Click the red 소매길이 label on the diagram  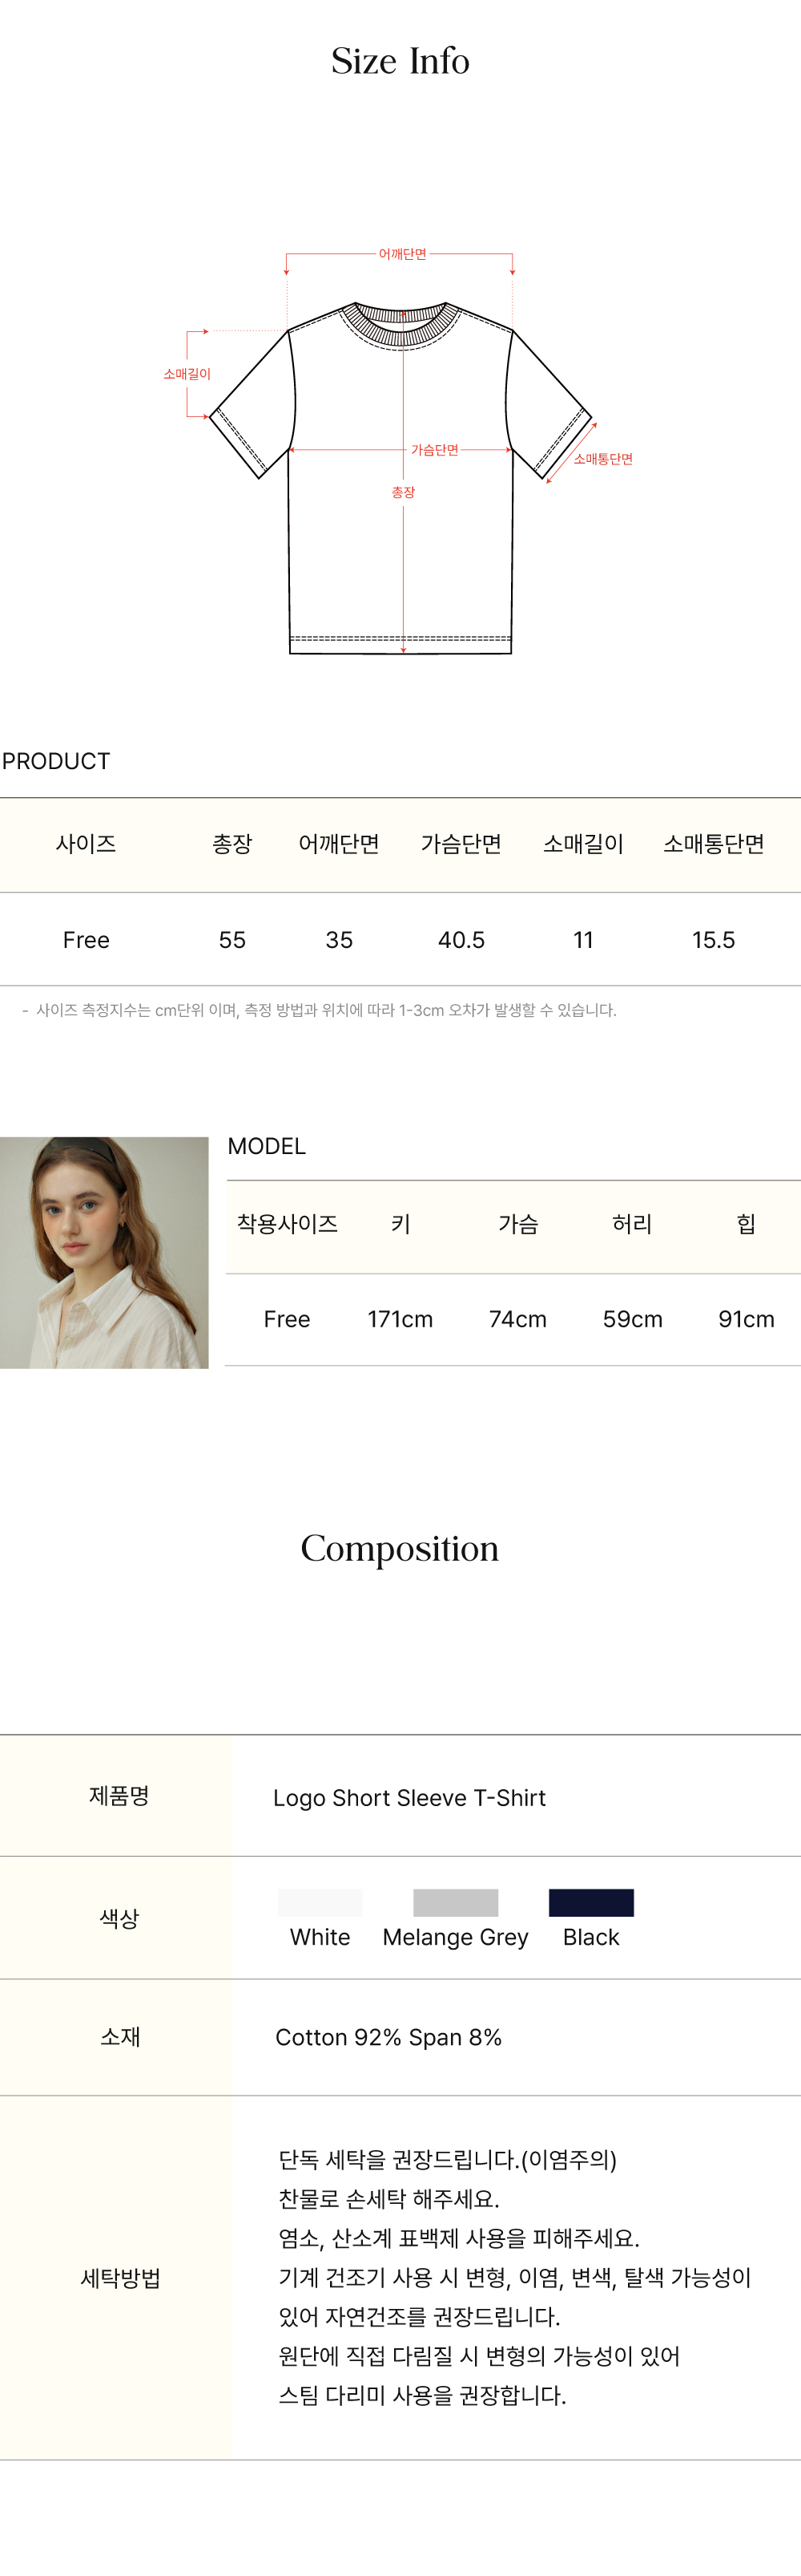187,374
